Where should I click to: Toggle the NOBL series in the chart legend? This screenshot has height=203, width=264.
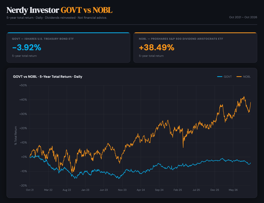pyautogui.click(x=243, y=77)
